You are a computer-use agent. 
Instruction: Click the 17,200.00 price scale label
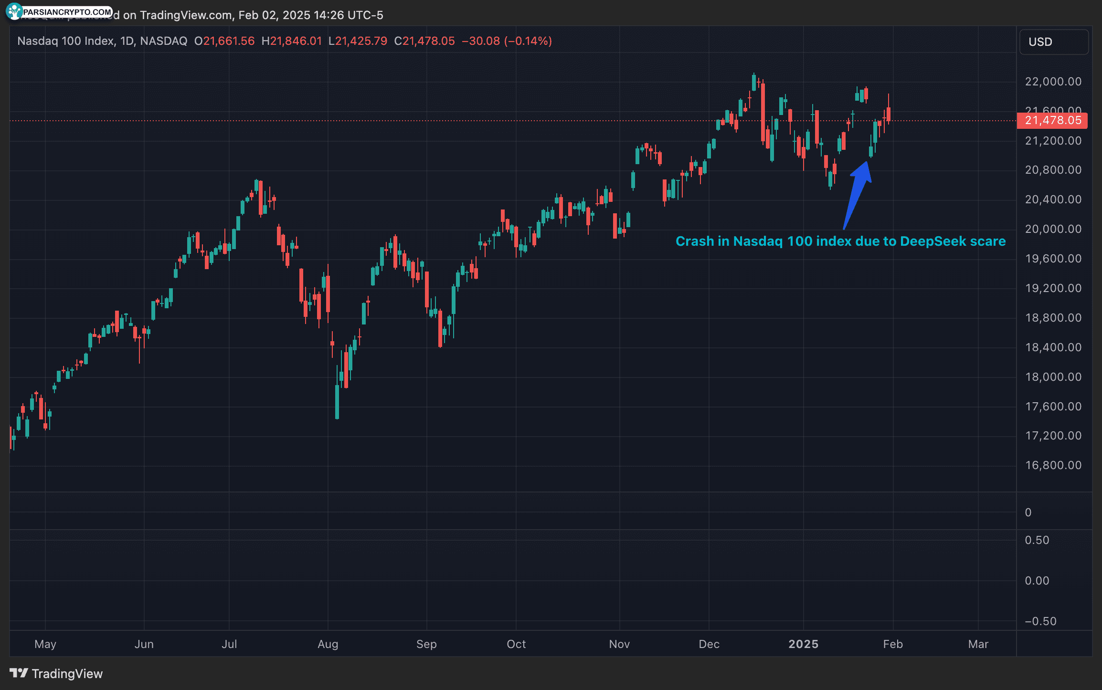point(1053,436)
